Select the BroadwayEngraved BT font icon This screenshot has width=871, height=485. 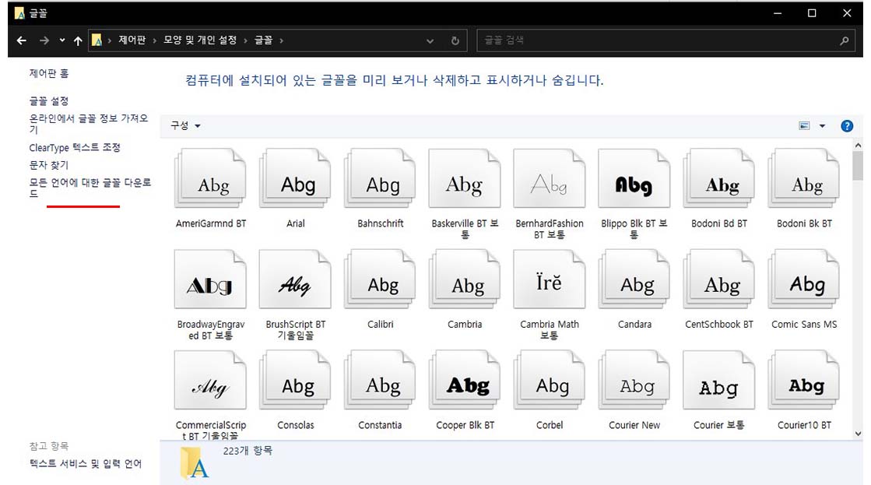tap(210, 279)
